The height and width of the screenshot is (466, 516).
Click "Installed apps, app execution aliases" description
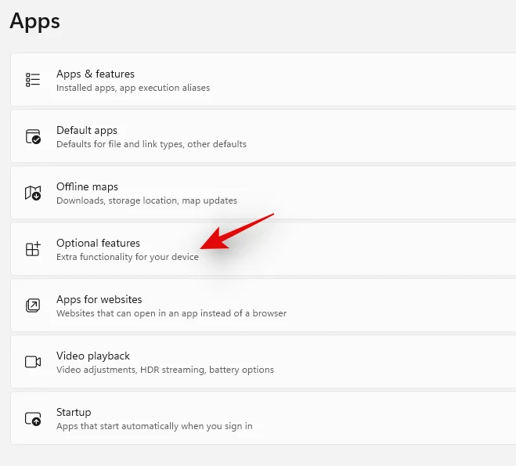tap(133, 88)
